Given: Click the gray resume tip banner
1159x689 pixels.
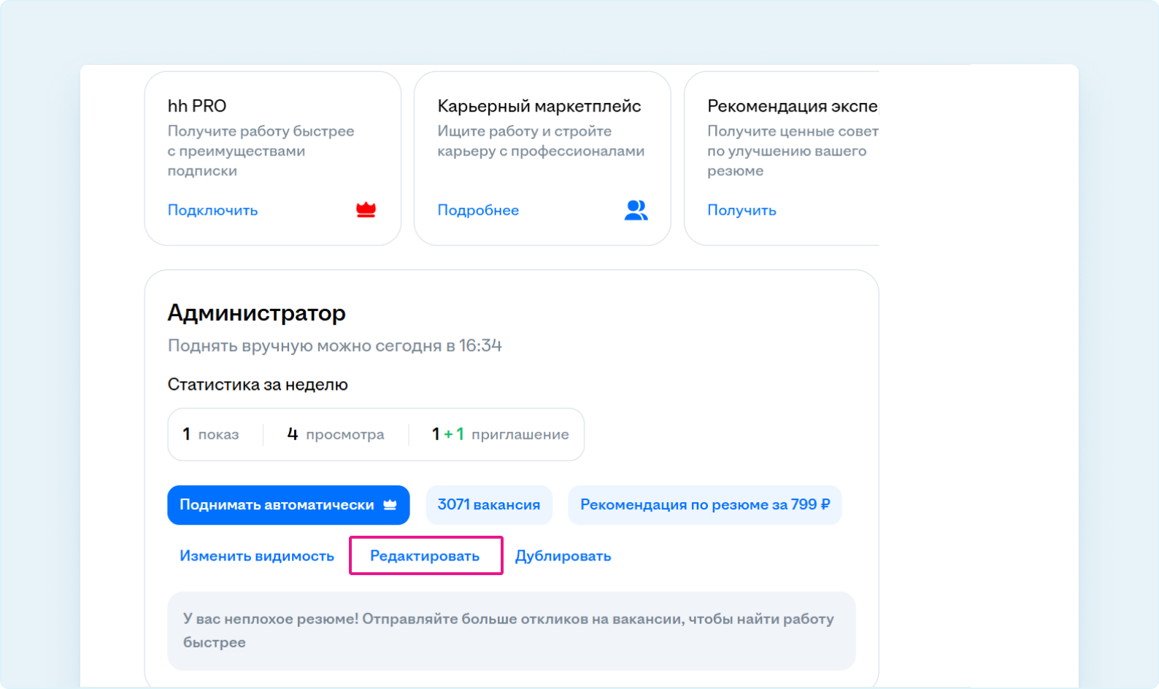Looking at the screenshot, I should [x=511, y=631].
